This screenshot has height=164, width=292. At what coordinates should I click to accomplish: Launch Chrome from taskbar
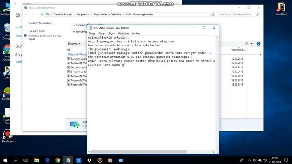58,160
